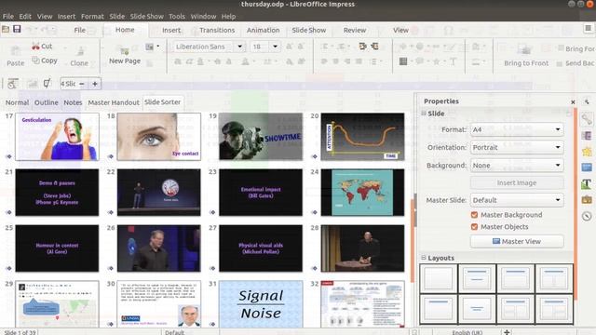Increase slides per row with plus button
Viewport: 596px width, 335px height.
[95, 84]
